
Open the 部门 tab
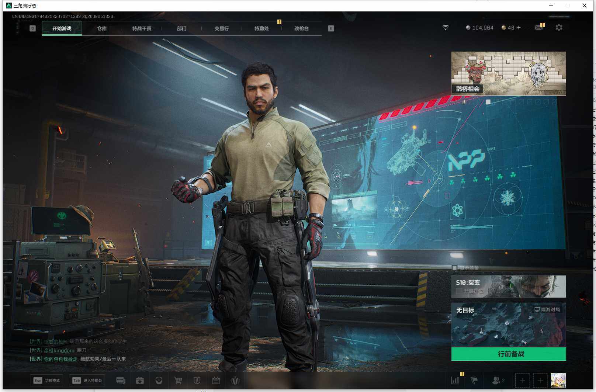pyautogui.click(x=181, y=28)
